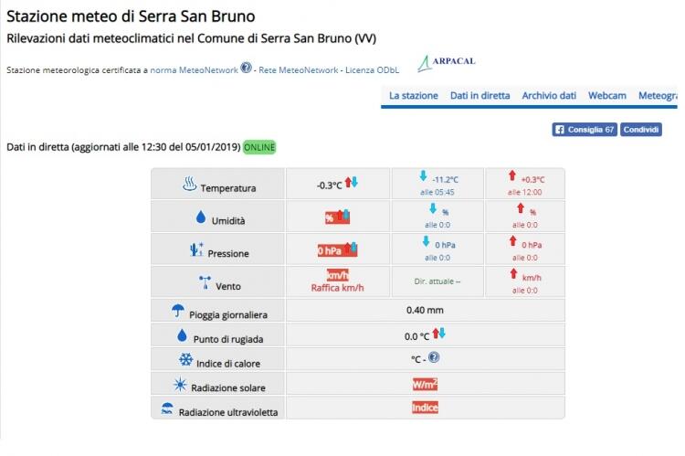The height and width of the screenshot is (456, 685).
Task: Click the help icon beside norma MeteoNetwork
Action: [x=246, y=69]
